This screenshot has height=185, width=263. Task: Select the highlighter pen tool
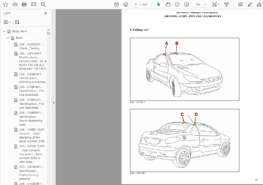click(250, 5)
